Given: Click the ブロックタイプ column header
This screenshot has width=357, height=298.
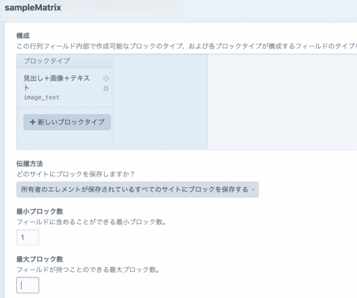Looking at the screenshot, I should click(44, 61).
